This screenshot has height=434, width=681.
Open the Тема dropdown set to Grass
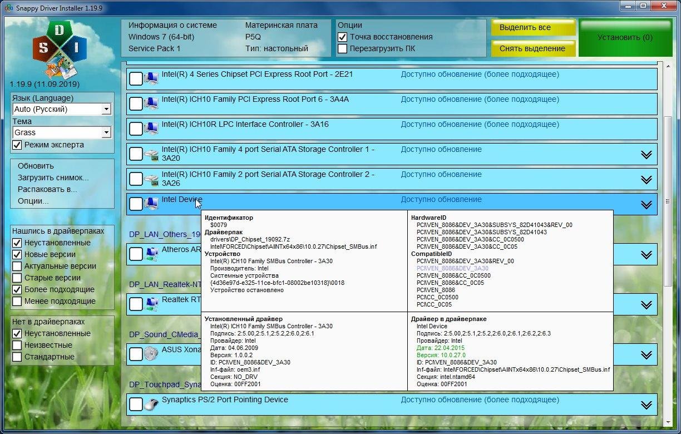pyautogui.click(x=106, y=133)
